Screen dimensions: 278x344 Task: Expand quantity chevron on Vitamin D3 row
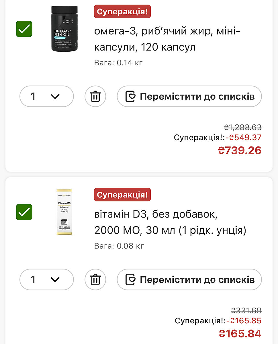tap(55, 279)
